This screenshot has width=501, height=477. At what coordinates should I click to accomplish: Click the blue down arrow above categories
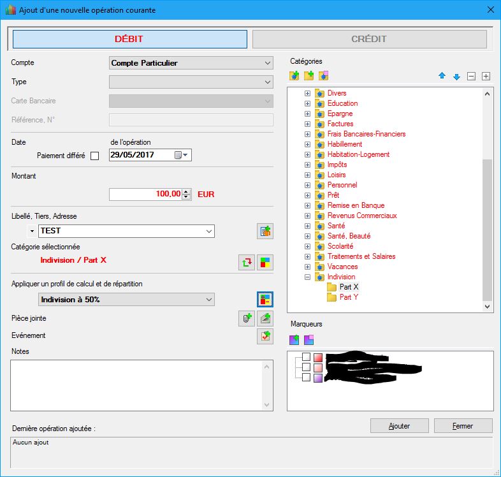click(x=456, y=77)
